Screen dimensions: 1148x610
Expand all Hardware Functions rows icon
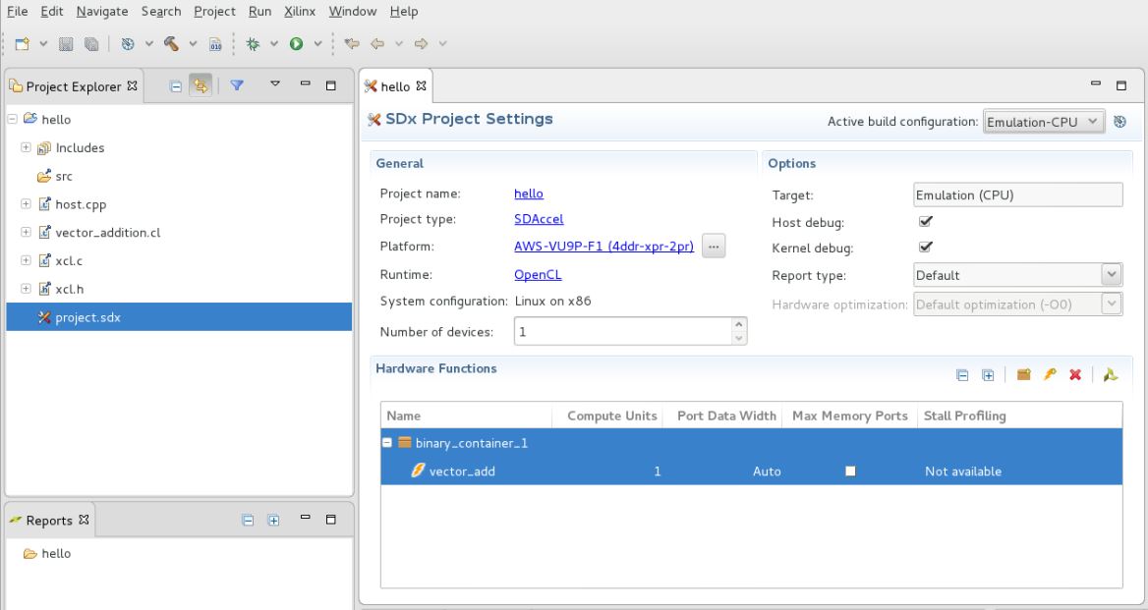pyautogui.click(x=988, y=375)
